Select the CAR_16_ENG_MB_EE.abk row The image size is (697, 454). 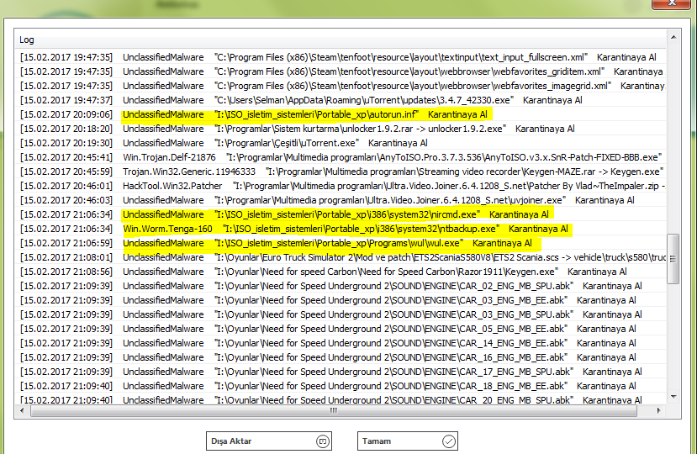341,357
